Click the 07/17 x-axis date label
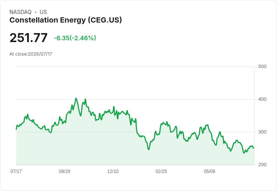 coord(16,171)
